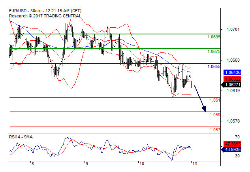
Task: Click date label 8 on the time axis
Action: tap(33, 164)
